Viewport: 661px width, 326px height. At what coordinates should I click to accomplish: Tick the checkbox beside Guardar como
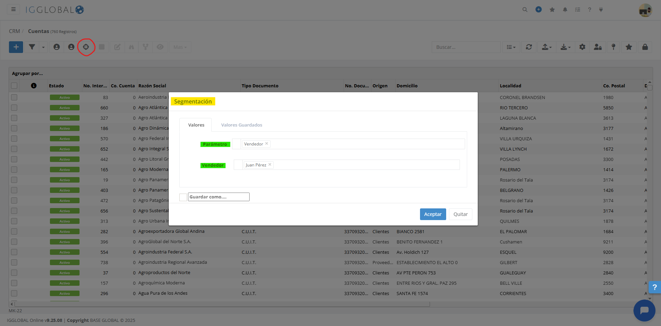(x=183, y=197)
